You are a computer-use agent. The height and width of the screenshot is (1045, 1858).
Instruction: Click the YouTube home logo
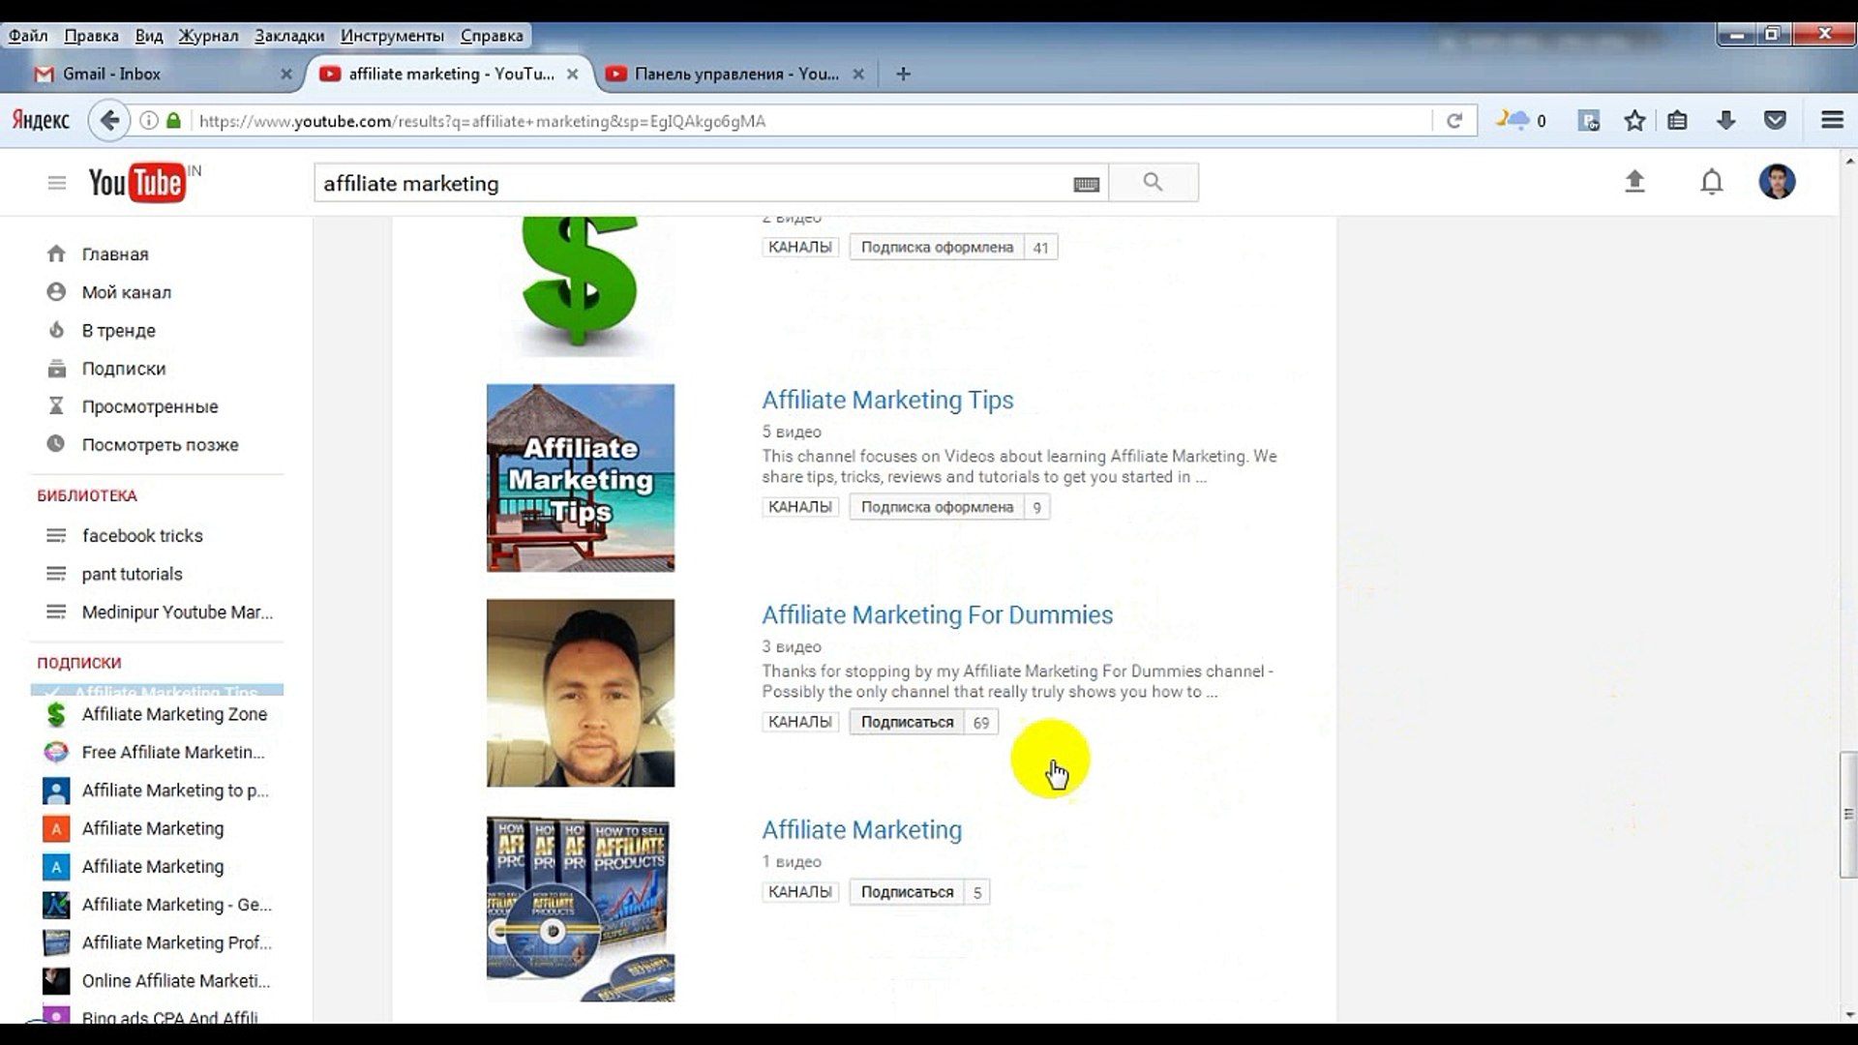[x=135, y=182]
